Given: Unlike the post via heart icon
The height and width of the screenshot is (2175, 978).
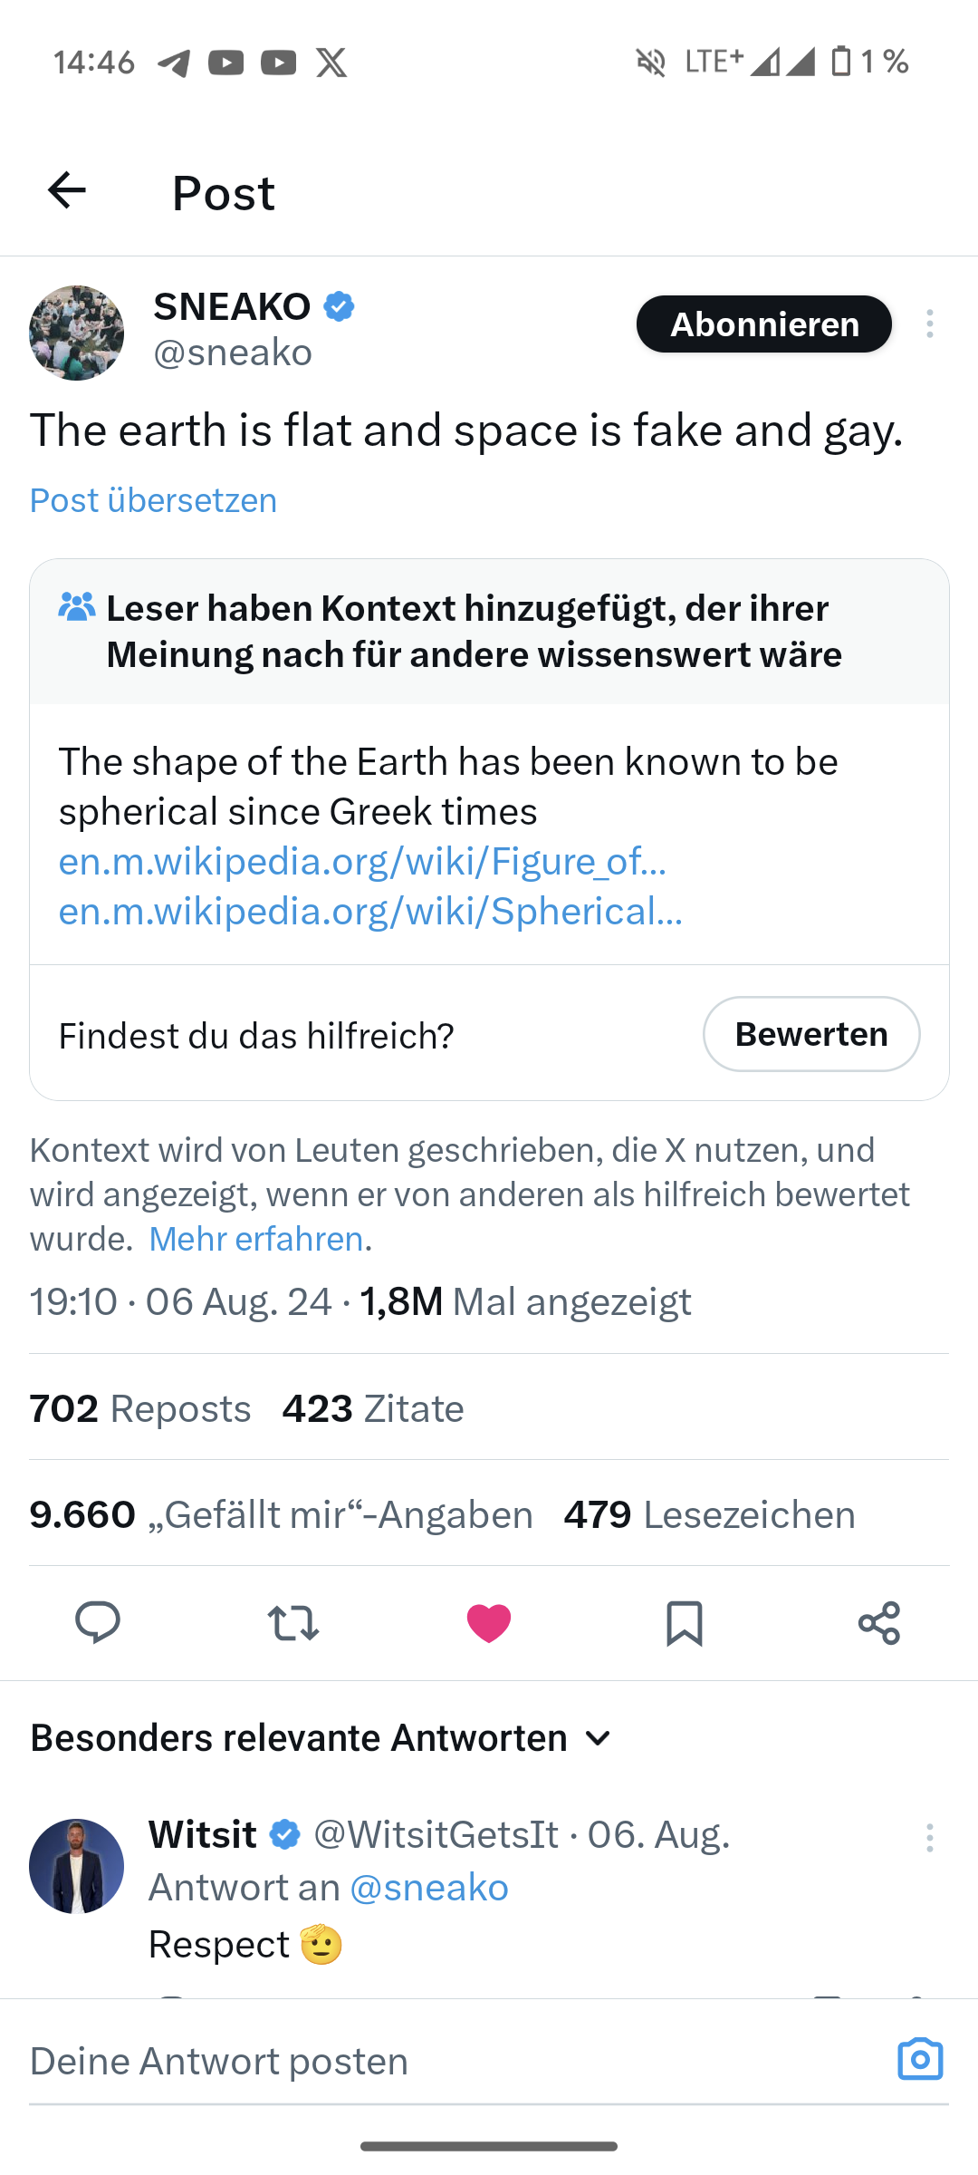Looking at the screenshot, I should 489,1622.
